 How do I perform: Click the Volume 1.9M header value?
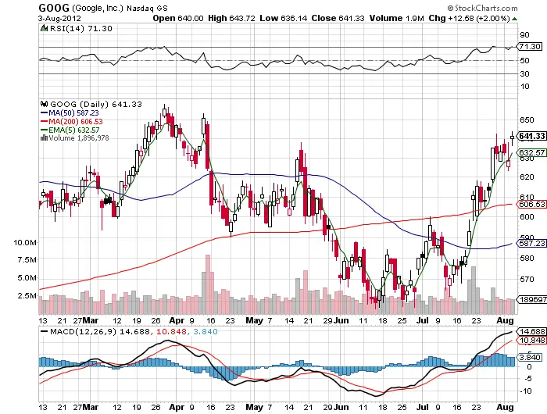tap(397, 18)
